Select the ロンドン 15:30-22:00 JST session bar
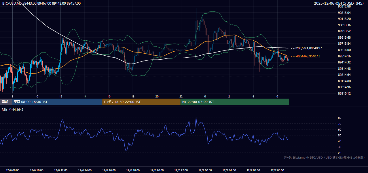The height and width of the screenshot is (173, 368). tap(141, 102)
